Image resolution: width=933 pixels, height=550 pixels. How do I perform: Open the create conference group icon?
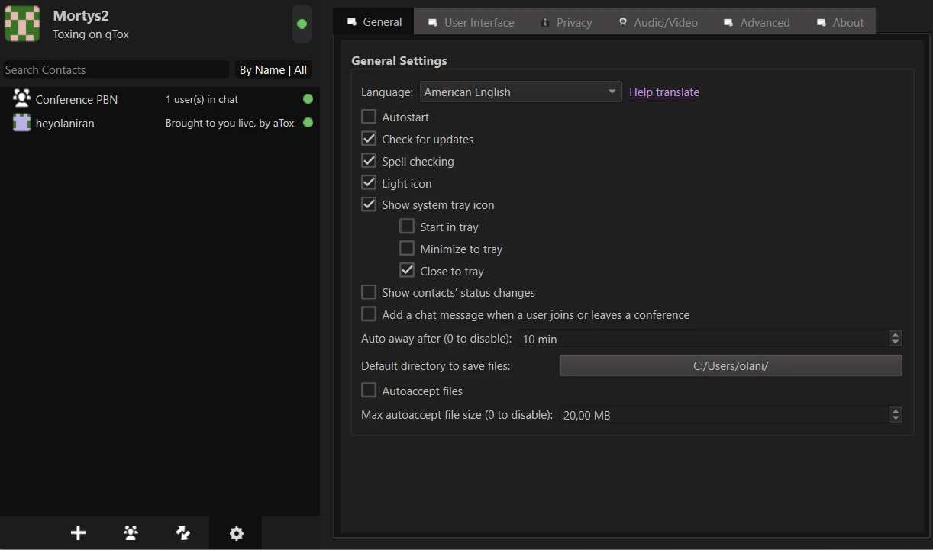click(131, 533)
